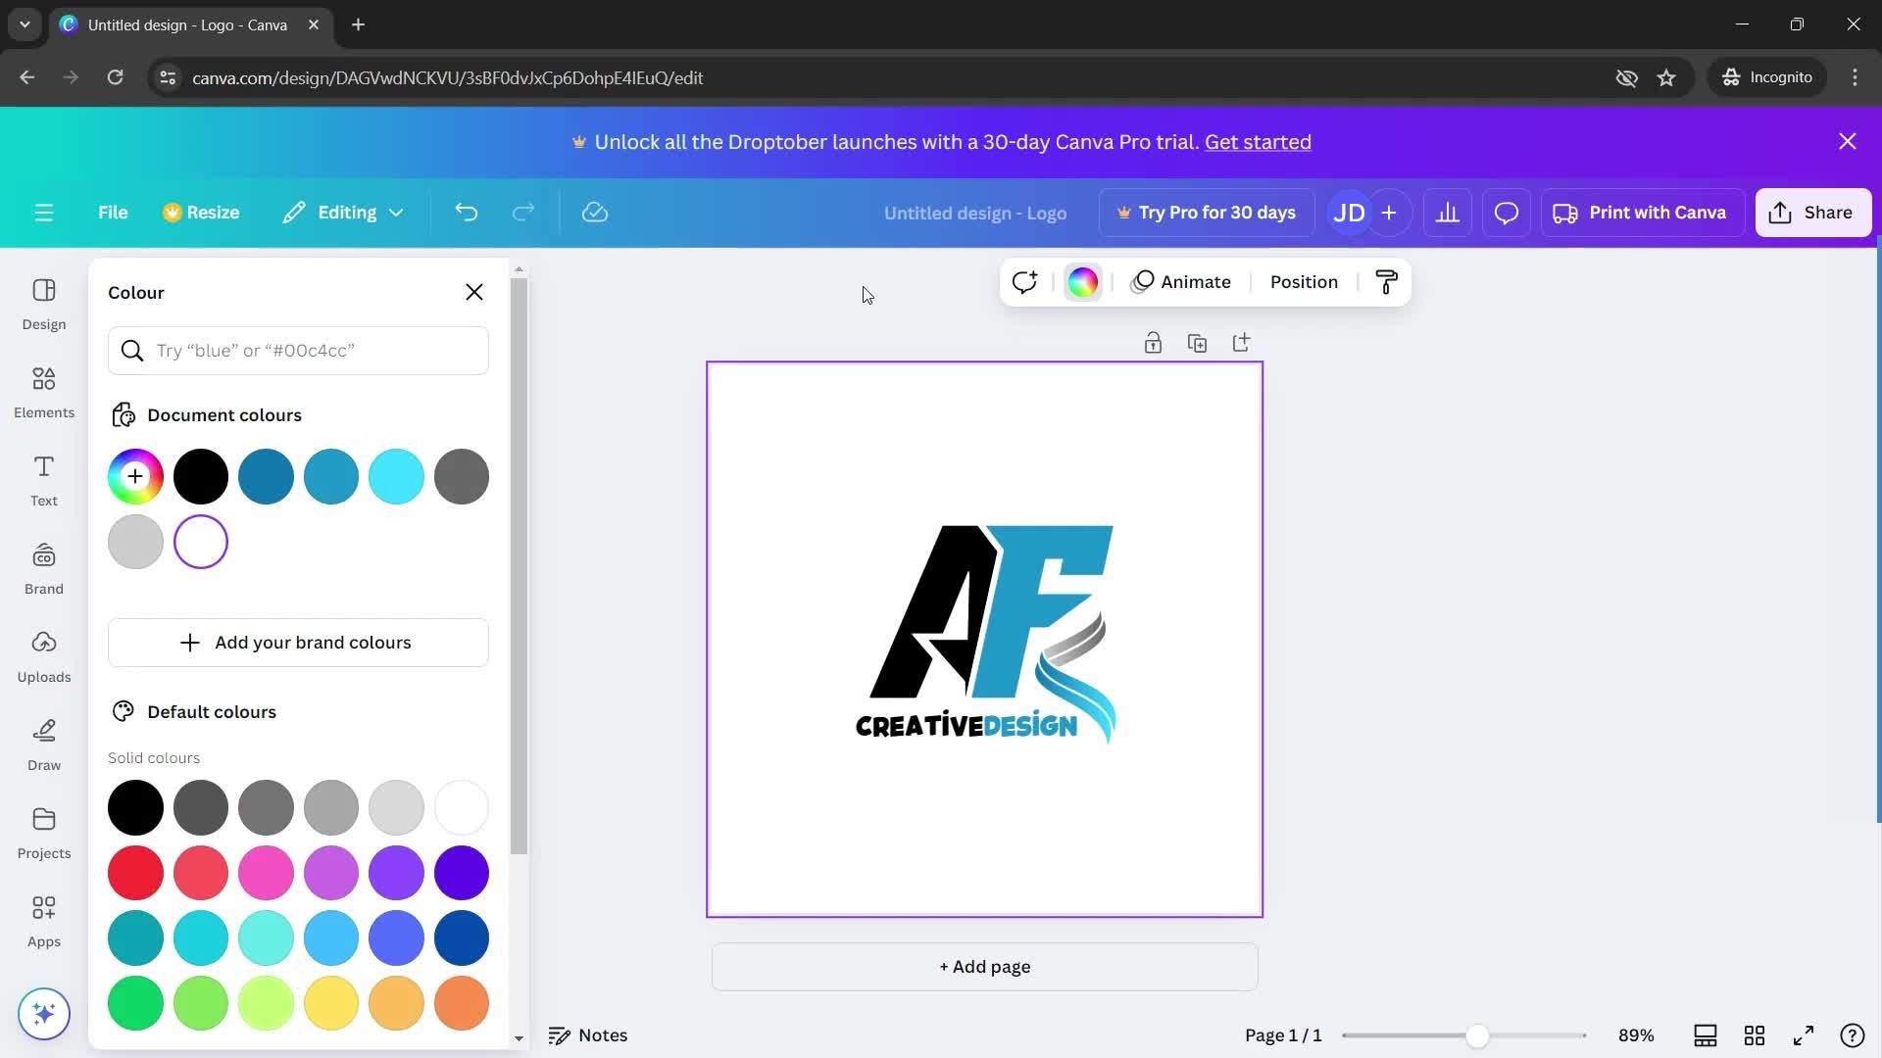Click Get started Pro trial link
1882x1058 pixels.
1259,141
